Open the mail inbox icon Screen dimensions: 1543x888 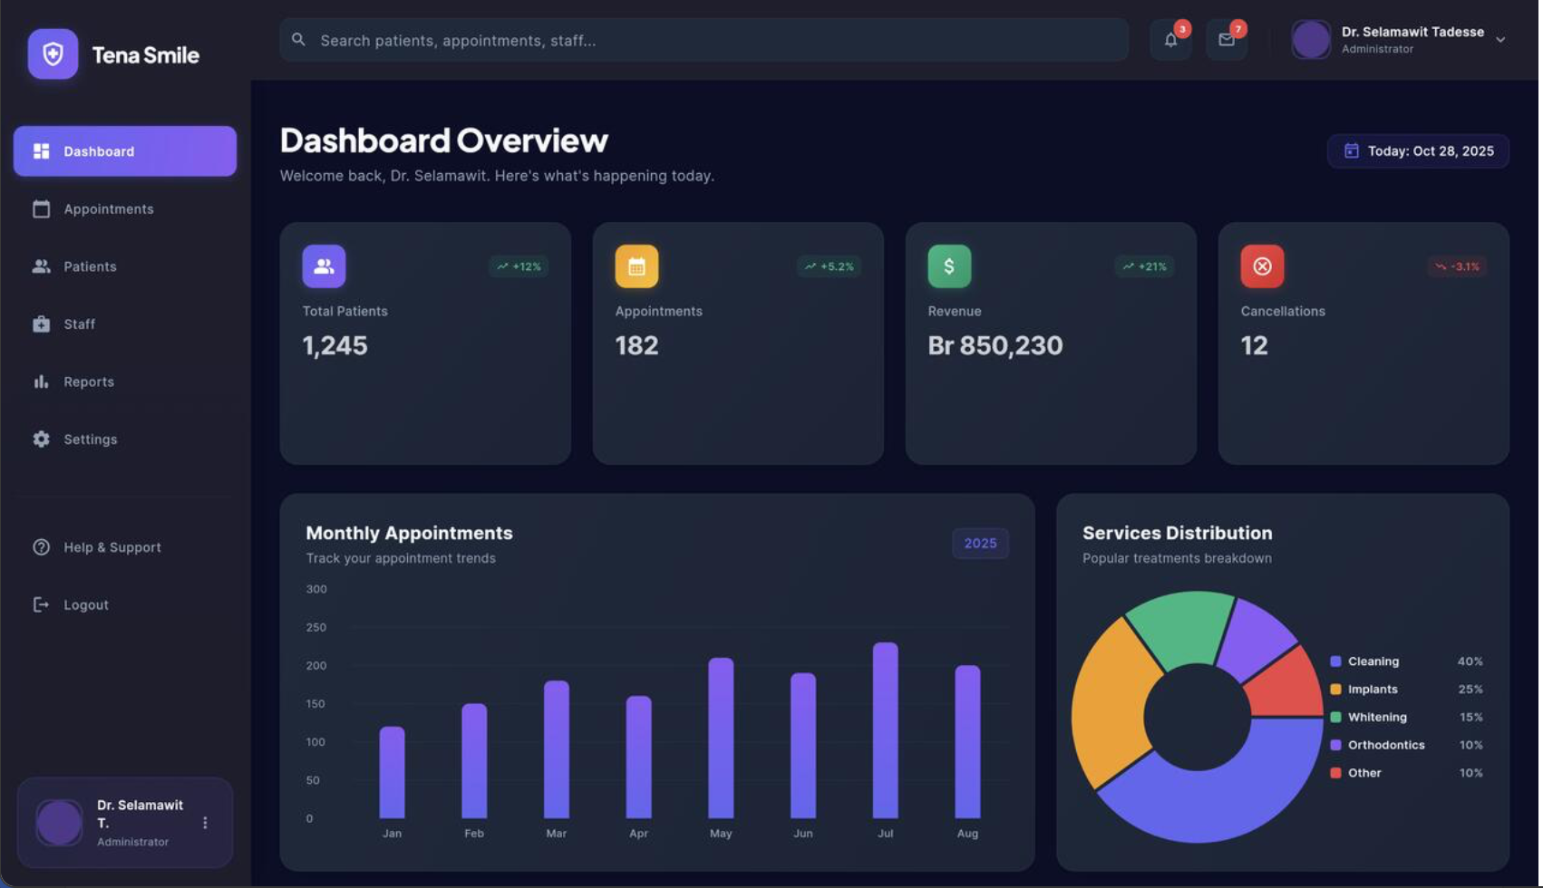pyautogui.click(x=1226, y=40)
